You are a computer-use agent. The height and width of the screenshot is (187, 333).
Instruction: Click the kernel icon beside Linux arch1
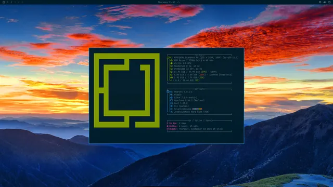pyautogui.click(x=172, y=98)
